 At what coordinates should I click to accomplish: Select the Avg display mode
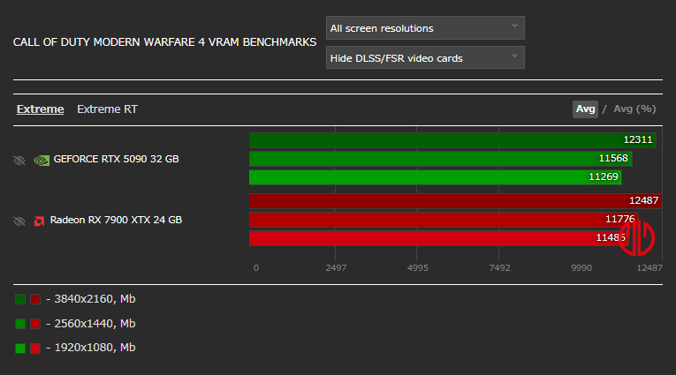pos(585,109)
